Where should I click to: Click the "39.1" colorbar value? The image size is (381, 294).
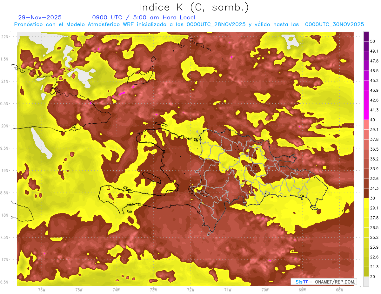coord(374,130)
